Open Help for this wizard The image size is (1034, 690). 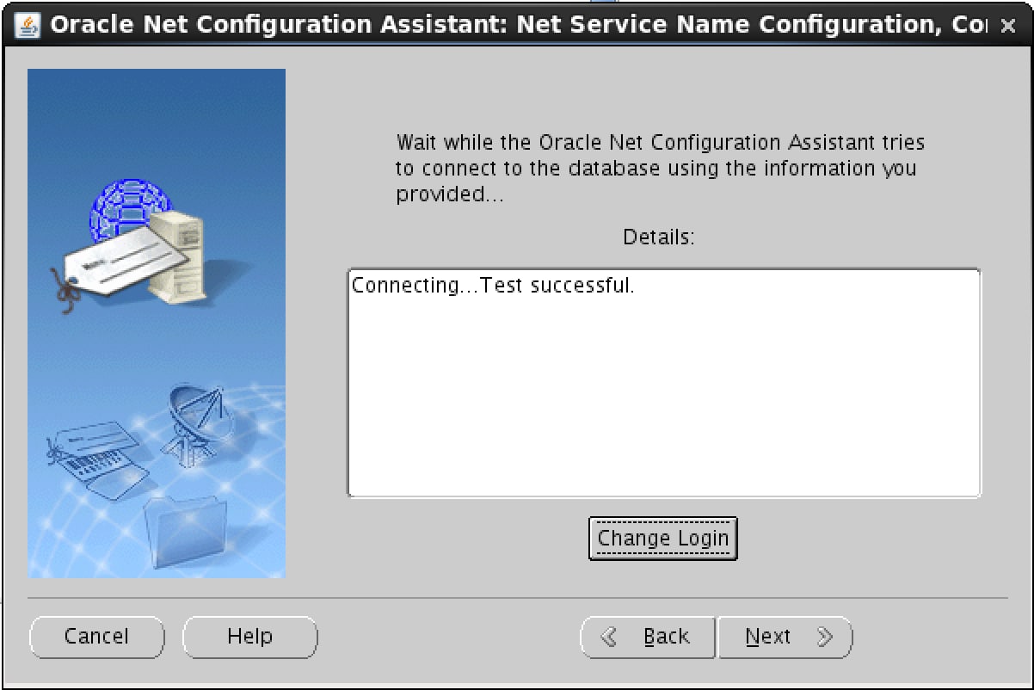point(249,637)
